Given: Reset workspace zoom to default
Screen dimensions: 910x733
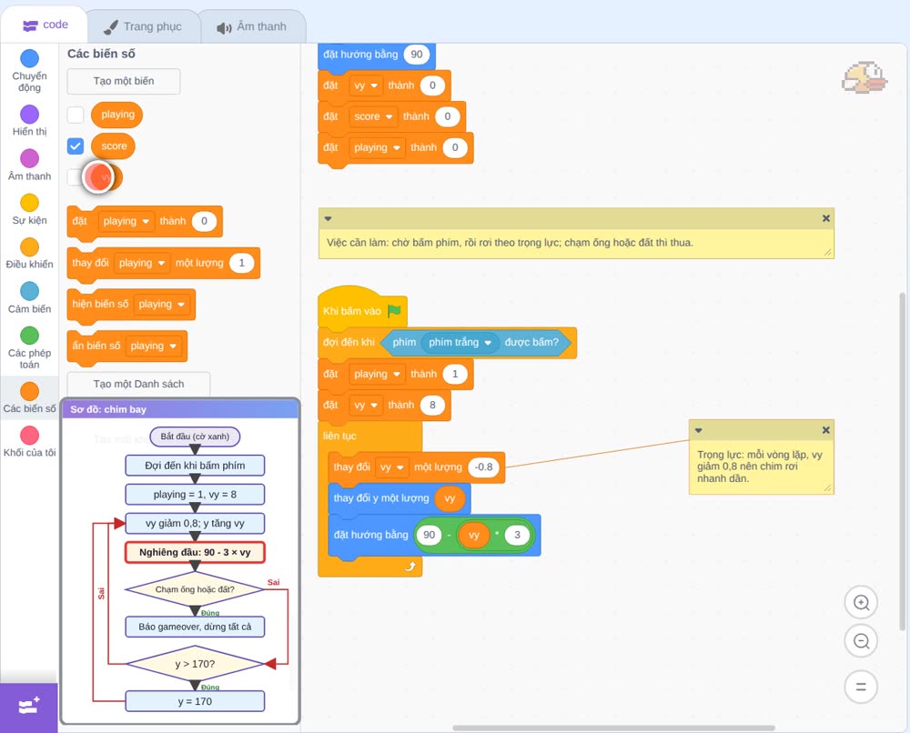Looking at the screenshot, I should coord(861,688).
